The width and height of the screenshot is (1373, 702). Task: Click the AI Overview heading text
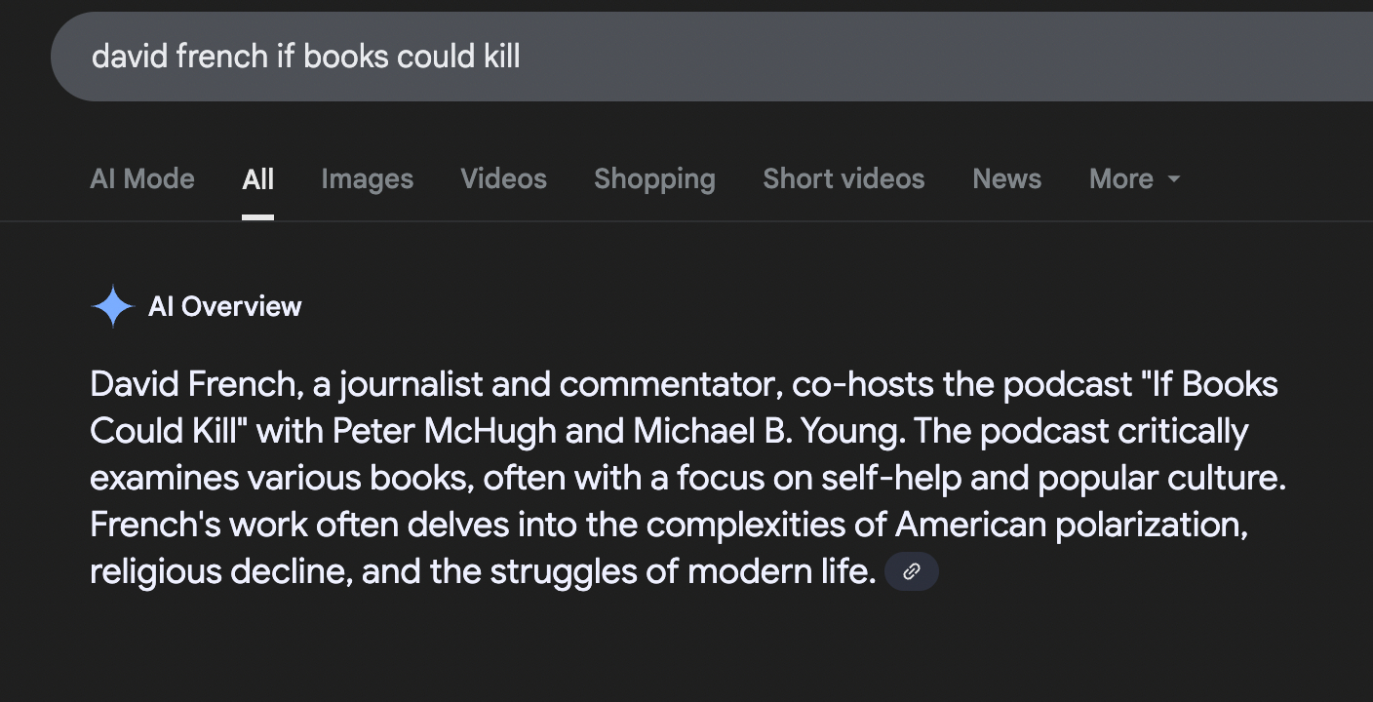coord(225,307)
